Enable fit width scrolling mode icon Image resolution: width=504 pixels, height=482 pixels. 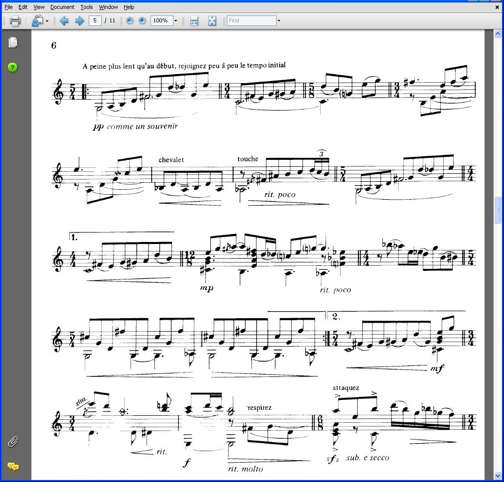[x=194, y=21]
